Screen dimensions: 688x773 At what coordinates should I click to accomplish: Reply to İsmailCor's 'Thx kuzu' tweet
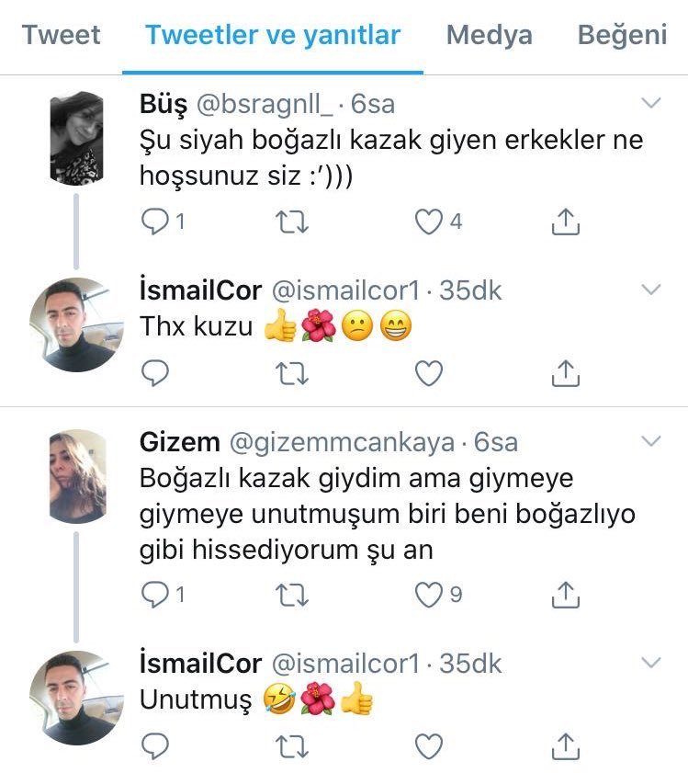point(154,372)
